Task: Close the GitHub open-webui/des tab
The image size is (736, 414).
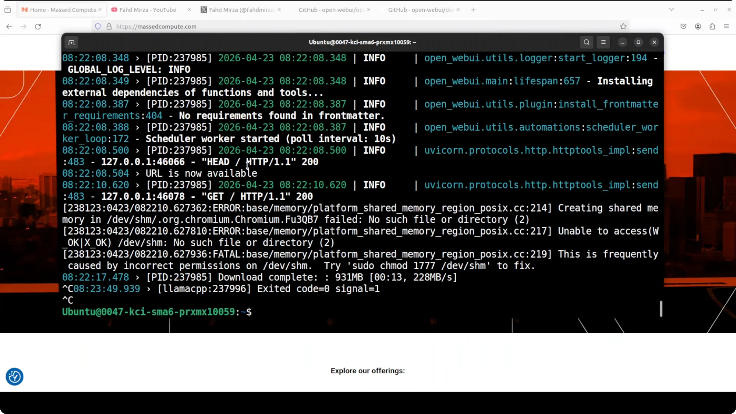Action: point(458,10)
